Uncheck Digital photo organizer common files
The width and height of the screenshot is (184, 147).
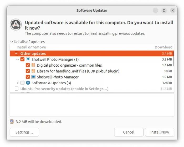[28, 65]
